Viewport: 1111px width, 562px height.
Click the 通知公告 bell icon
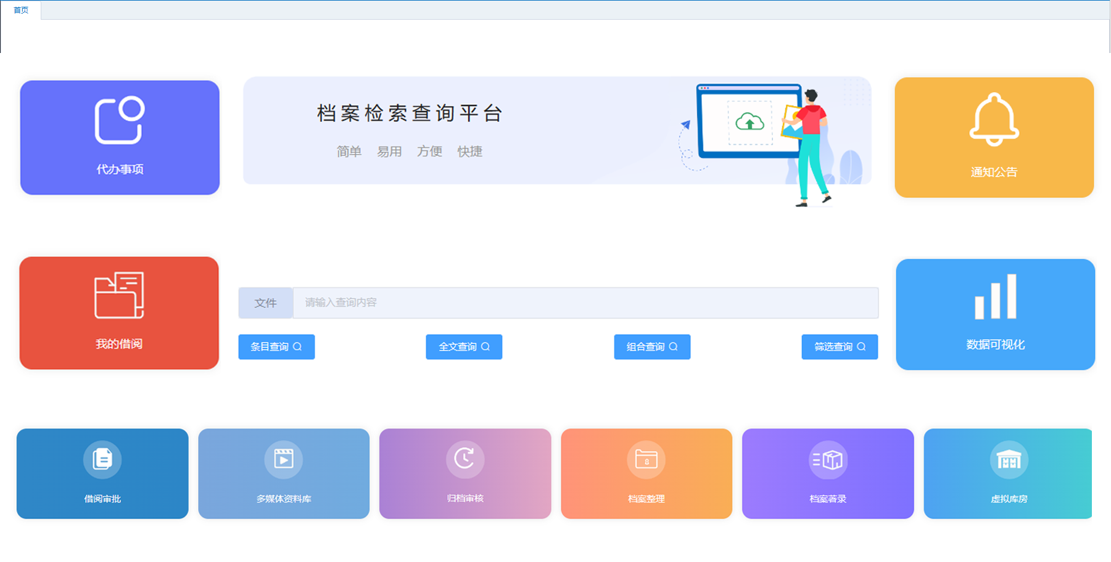[x=994, y=120]
